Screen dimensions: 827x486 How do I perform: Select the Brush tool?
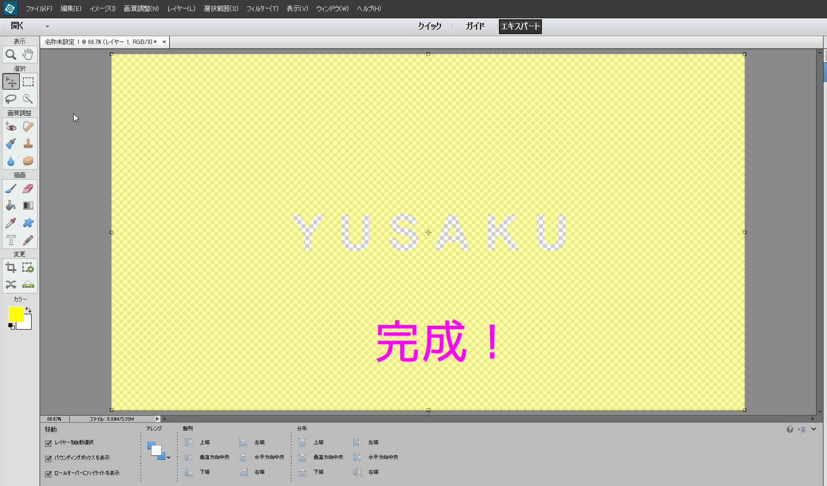pyautogui.click(x=11, y=189)
